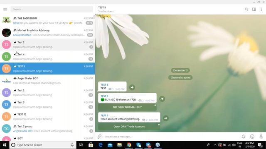
Task: Open Market Predictor Advisory chat
Action: [47, 32]
